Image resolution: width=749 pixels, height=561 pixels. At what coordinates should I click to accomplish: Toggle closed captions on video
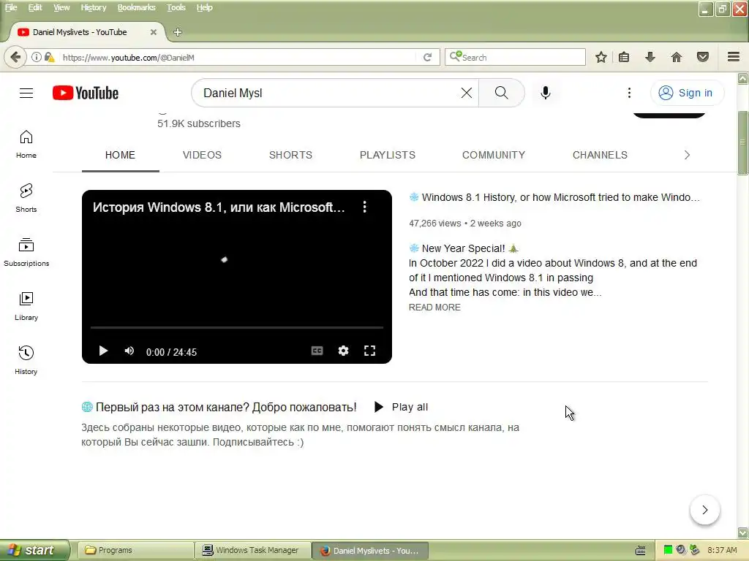(317, 351)
